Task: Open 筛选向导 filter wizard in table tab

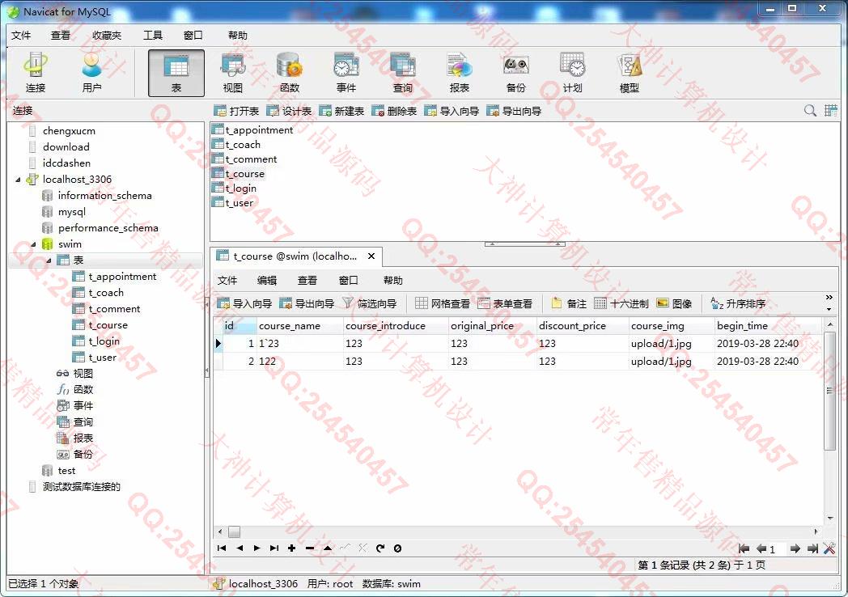Action: pyautogui.click(x=370, y=303)
